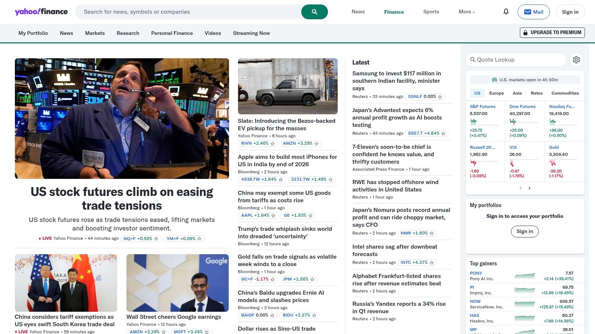Open the Google CEO photo thumbnail

(177, 283)
